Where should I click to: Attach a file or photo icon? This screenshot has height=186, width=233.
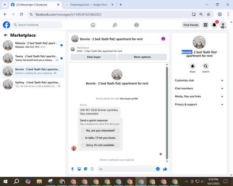(79, 169)
